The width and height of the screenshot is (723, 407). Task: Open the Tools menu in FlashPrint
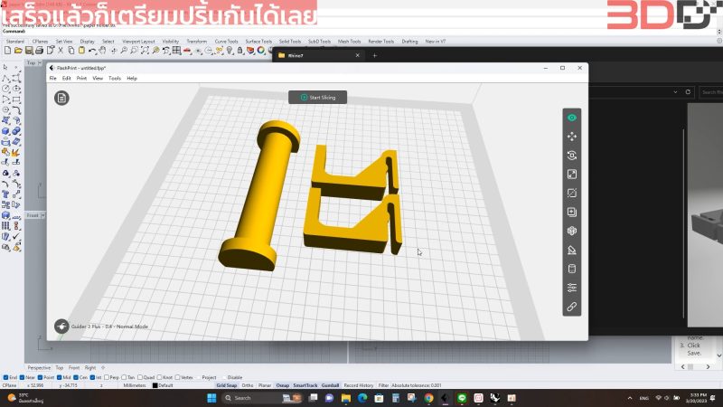[x=115, y=79]
